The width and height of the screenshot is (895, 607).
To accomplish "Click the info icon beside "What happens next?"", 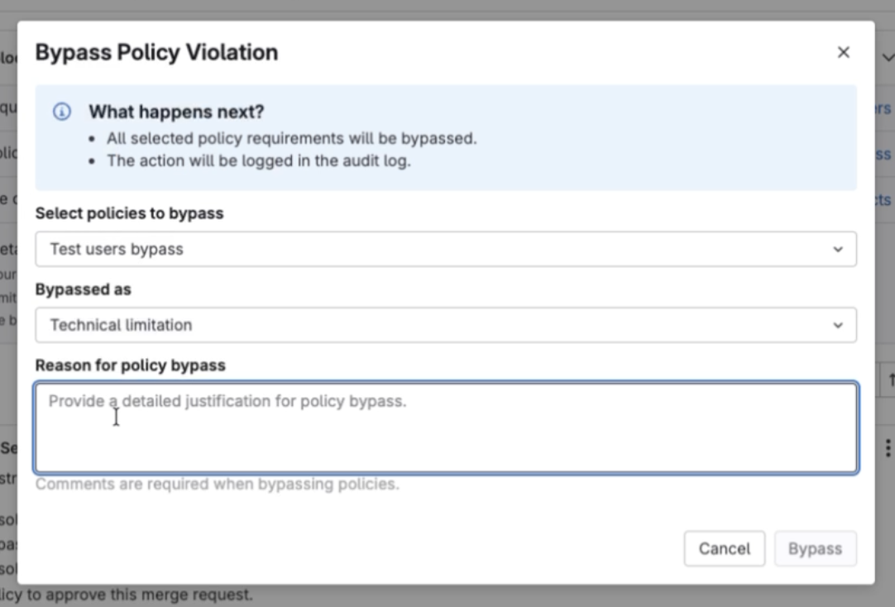I will tap(61, 112).
